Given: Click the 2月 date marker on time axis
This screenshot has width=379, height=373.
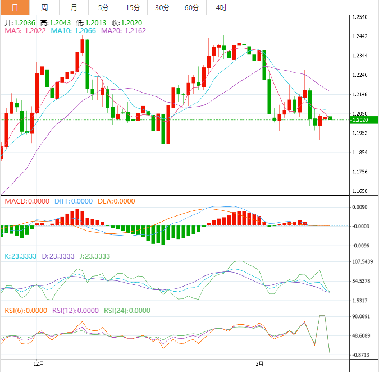Looking at the screenshot, I should (x=259, y=364).
